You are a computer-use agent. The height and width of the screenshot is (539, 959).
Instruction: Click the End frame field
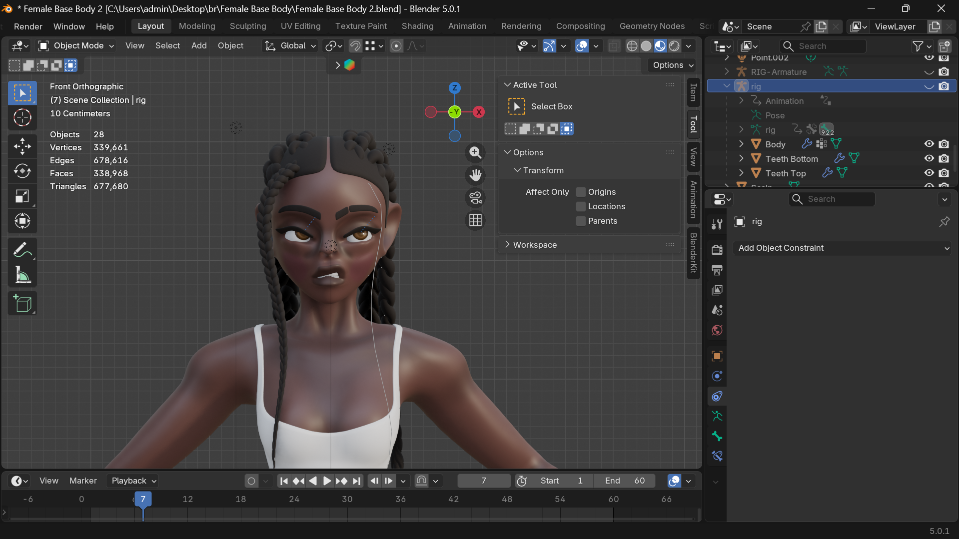(625, 481)
